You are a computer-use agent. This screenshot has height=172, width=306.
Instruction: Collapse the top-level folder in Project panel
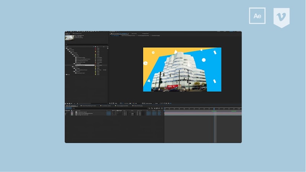[66, 48]
